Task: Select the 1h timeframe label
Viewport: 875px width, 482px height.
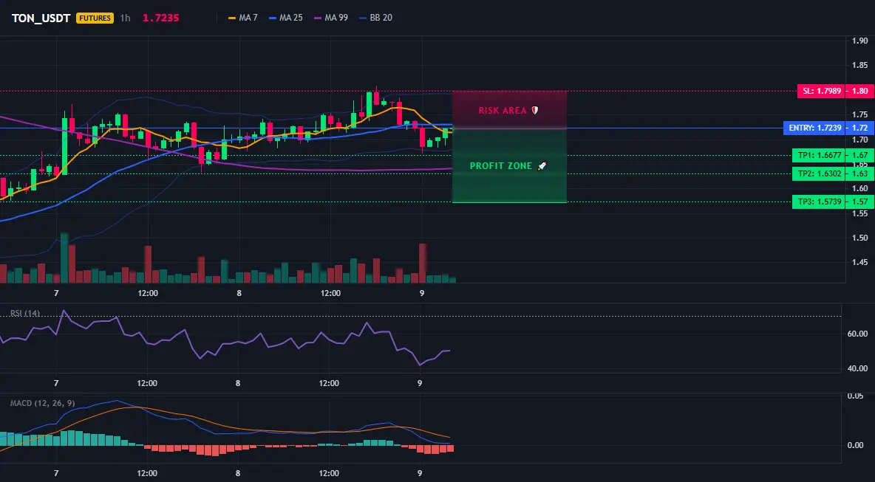Action: pyautogui.click(x=125, y=18)
